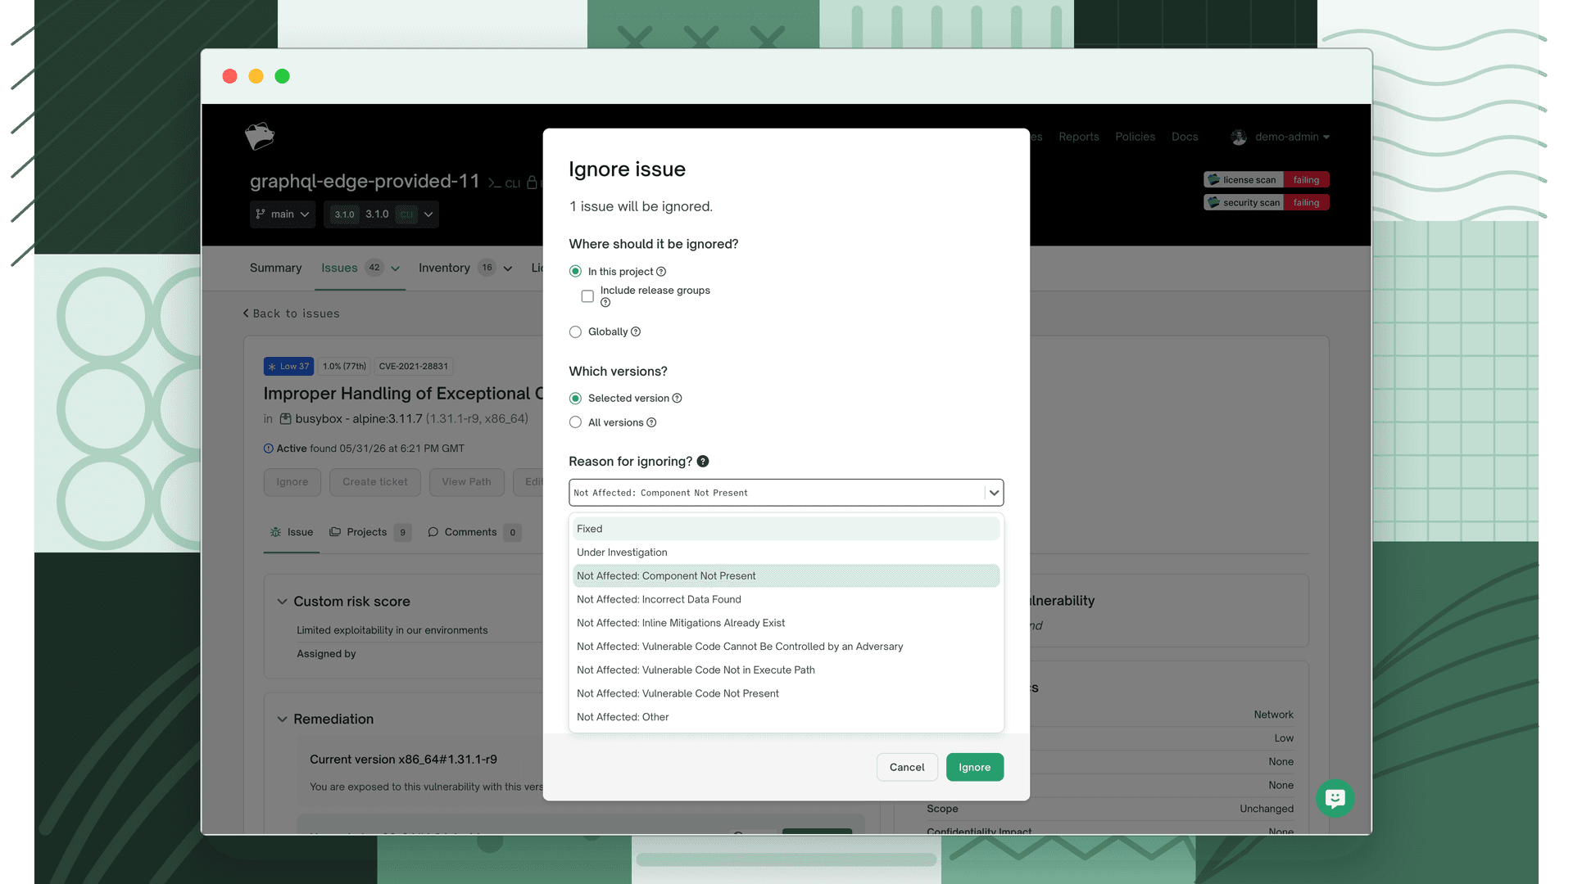Switch to the Inventory tab
The image size is (1573, 884).
(444, 268)
